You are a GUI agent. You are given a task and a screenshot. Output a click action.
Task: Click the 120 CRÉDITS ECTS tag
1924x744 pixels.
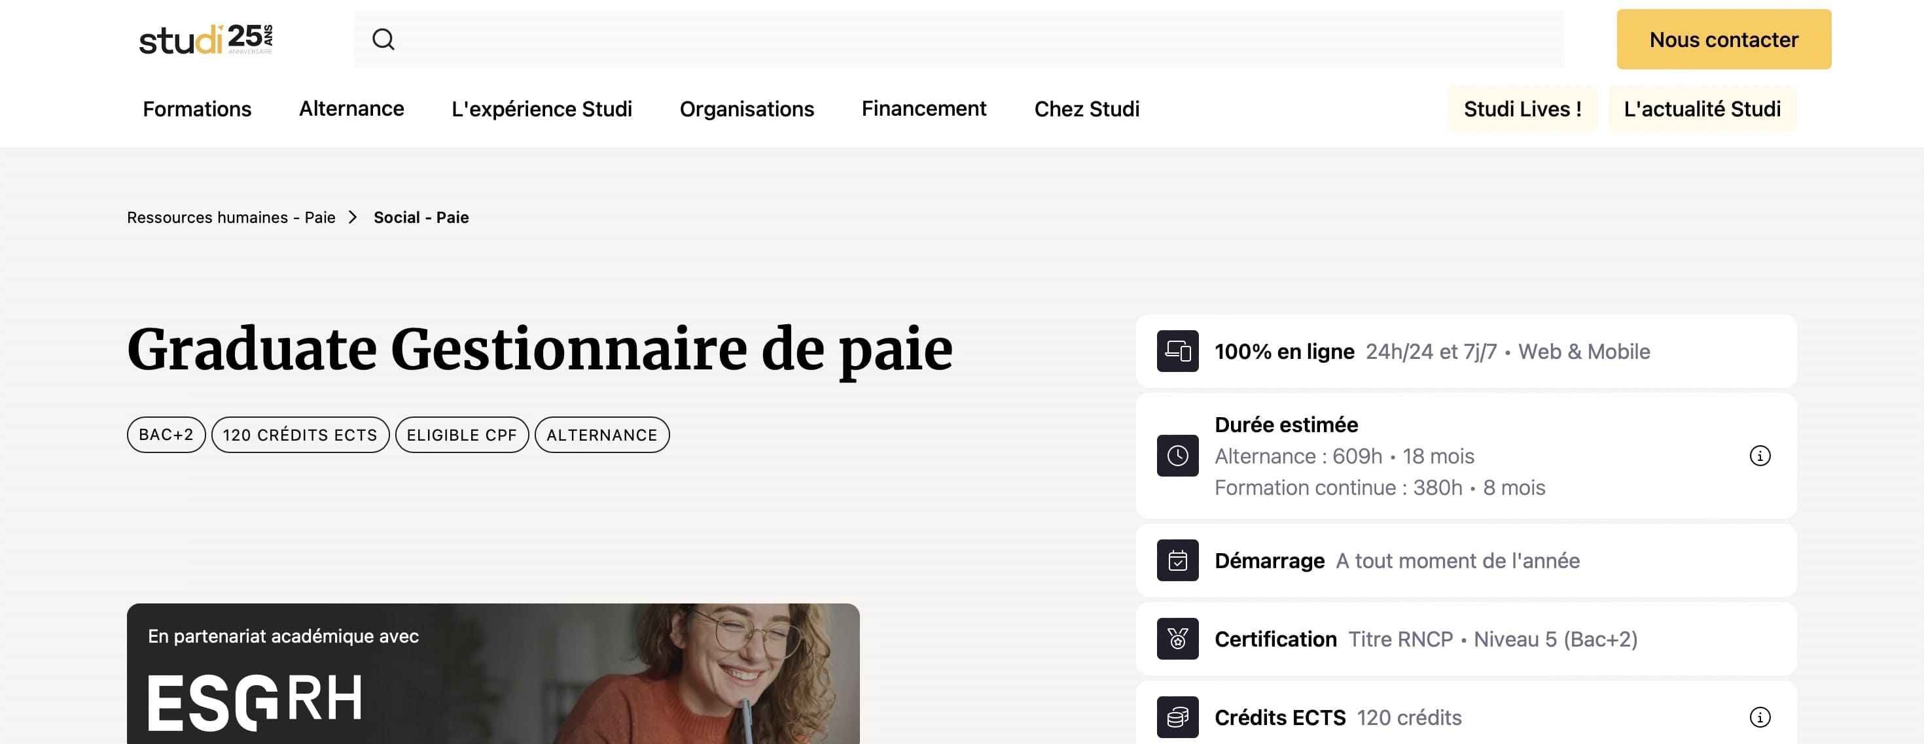(300, 435)
